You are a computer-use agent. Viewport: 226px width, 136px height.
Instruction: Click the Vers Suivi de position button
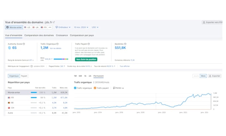[x=86, y=60]
